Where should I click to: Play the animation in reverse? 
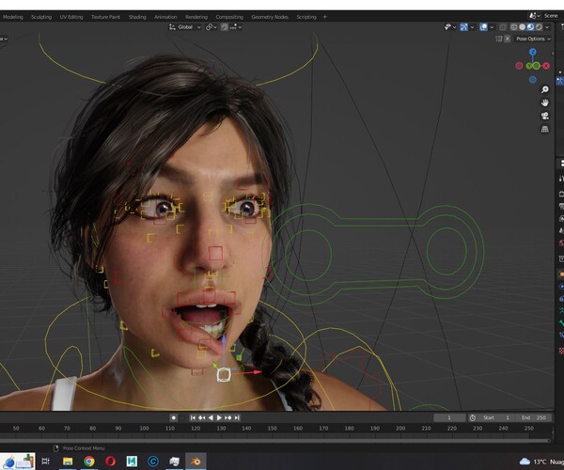point(211,417)
